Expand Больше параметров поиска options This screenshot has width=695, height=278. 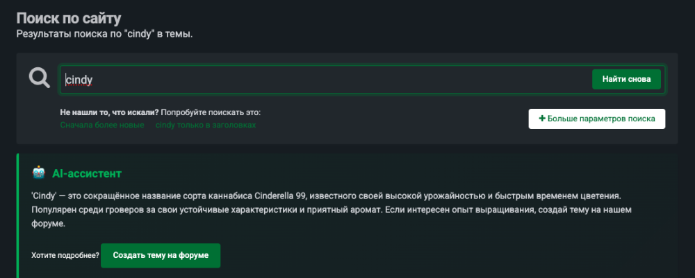596,119
